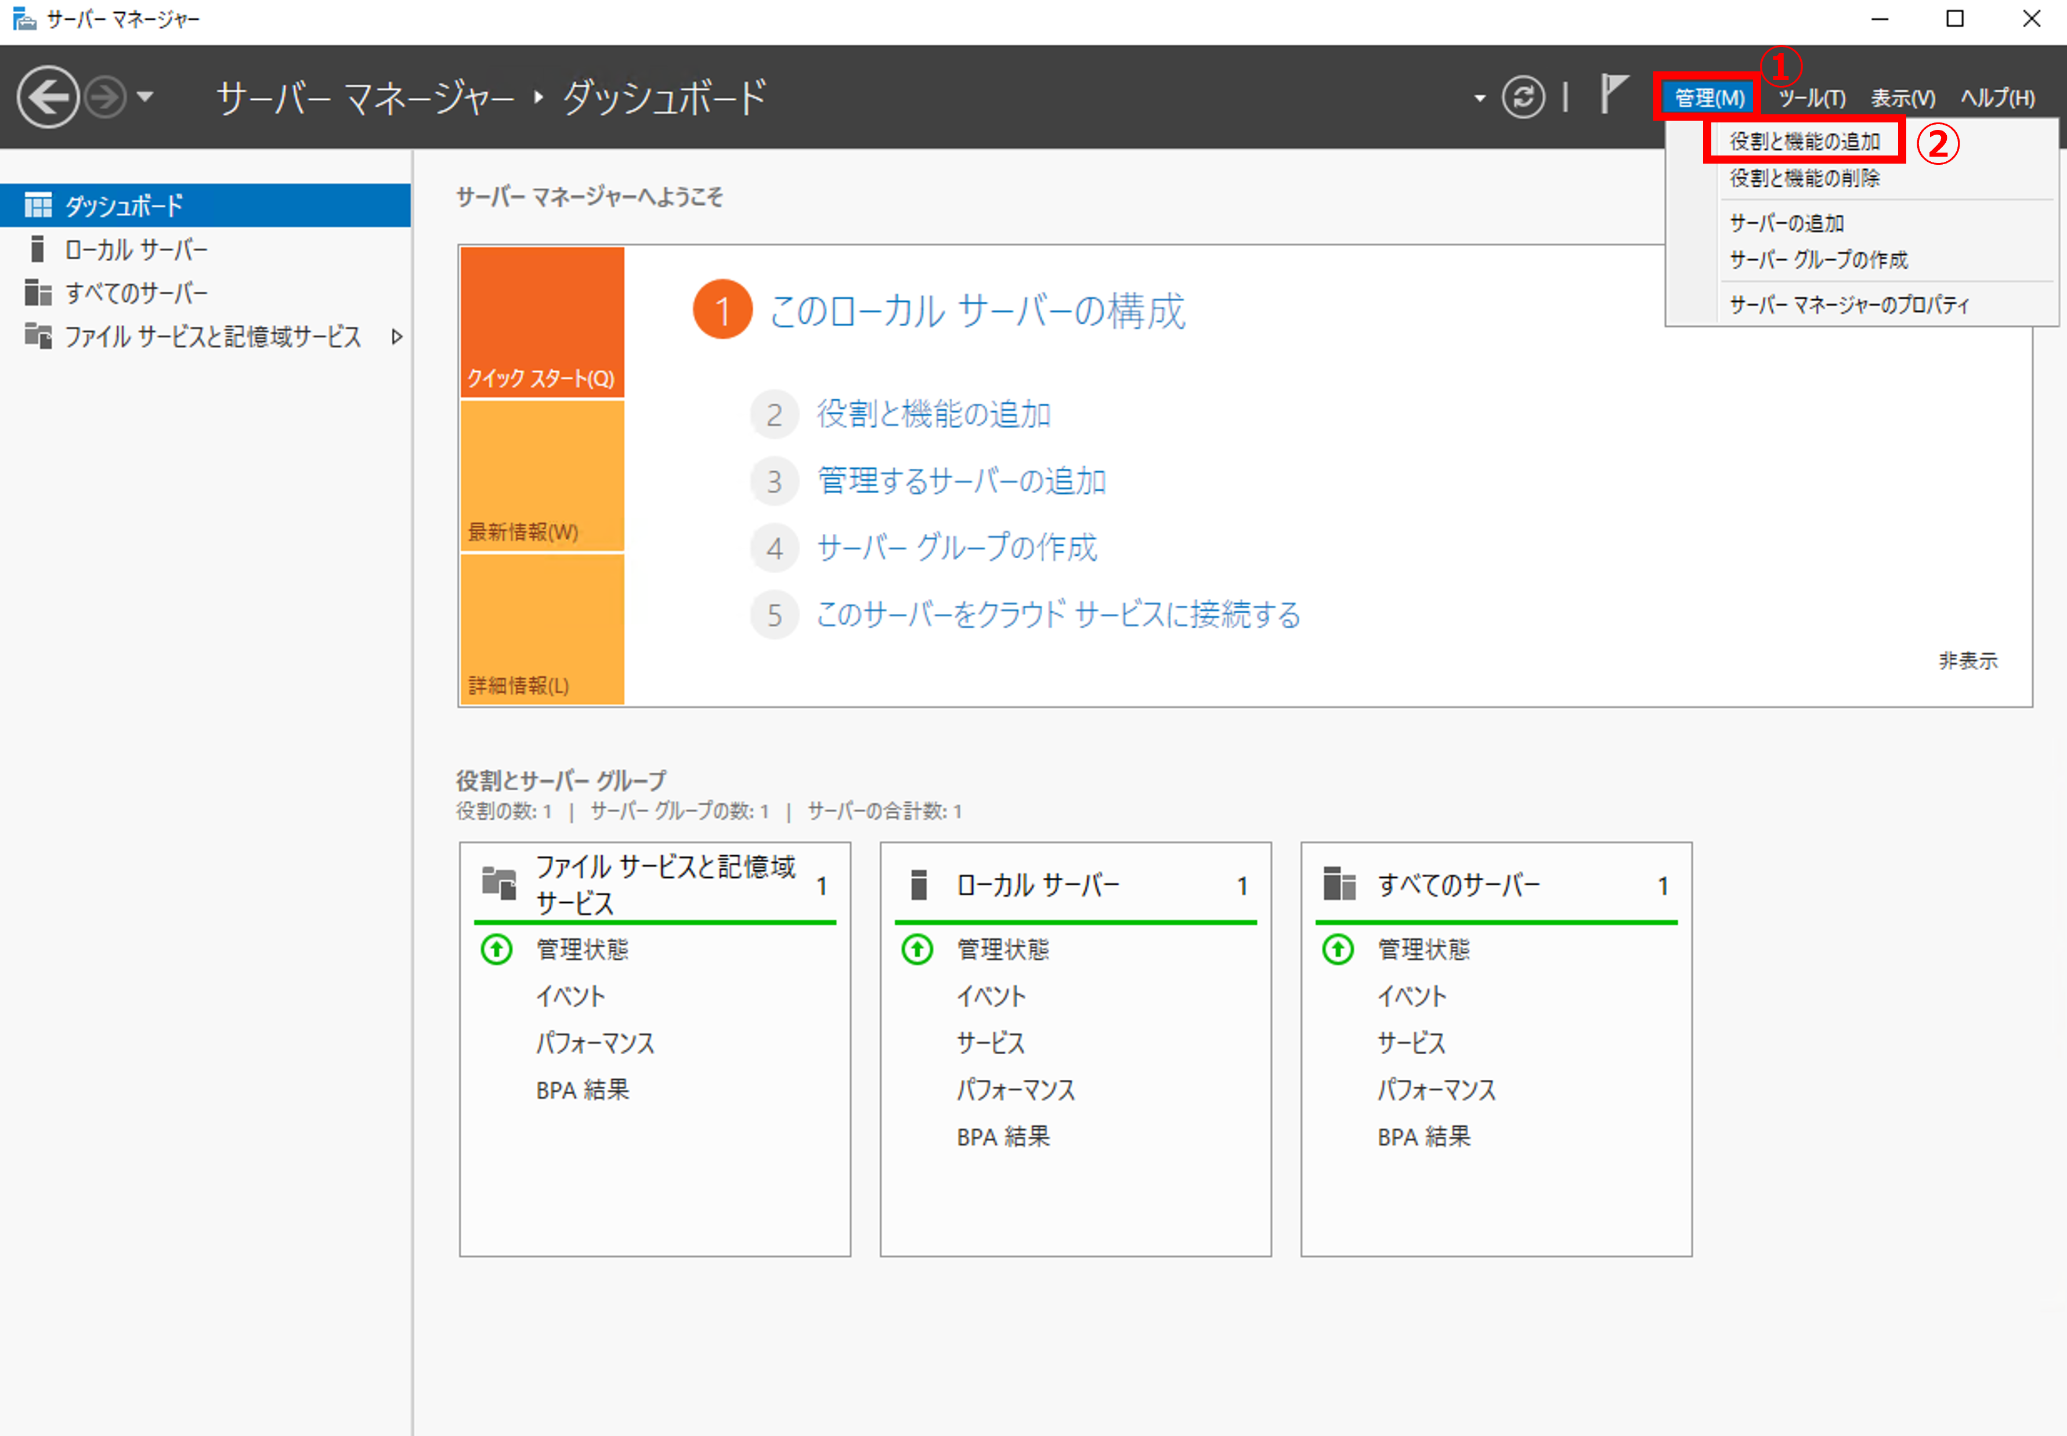
Task: Select the ダッシュボード icon in sidebar
Action: [x=38, y=205]
